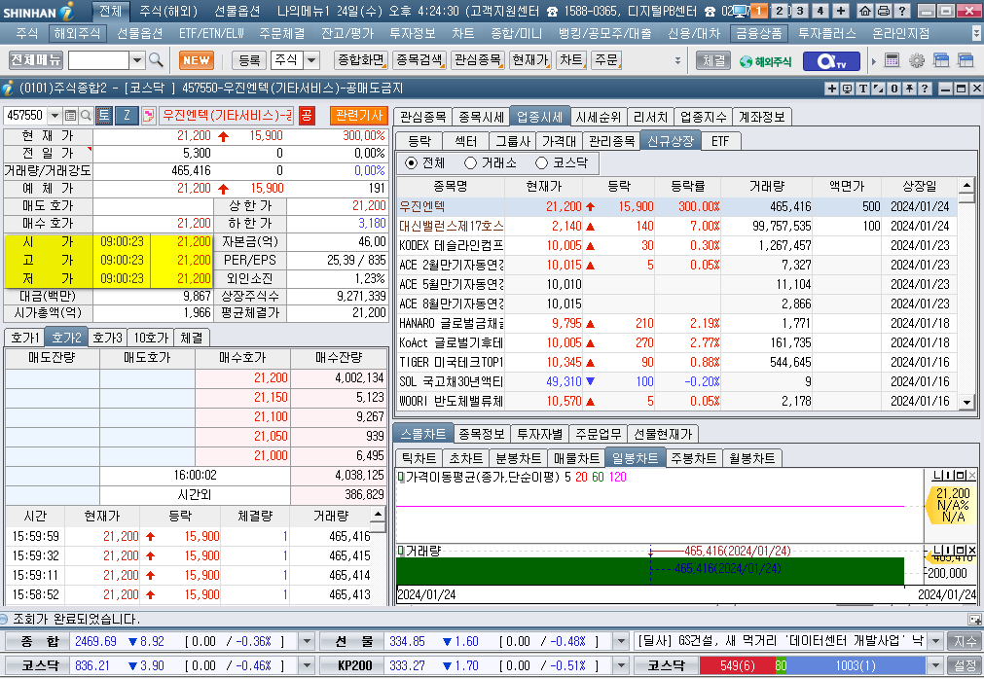This screenshot has height=679, width=984.
Task: Close the 거래량 volume chart pane
Action: (x=972, y=551)
